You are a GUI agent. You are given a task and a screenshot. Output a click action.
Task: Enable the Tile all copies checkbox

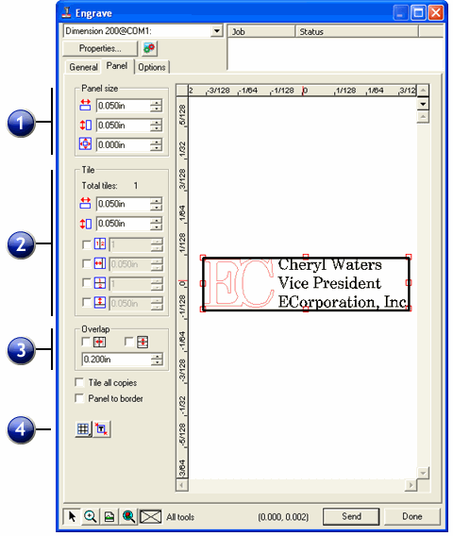tap(79, 382)
